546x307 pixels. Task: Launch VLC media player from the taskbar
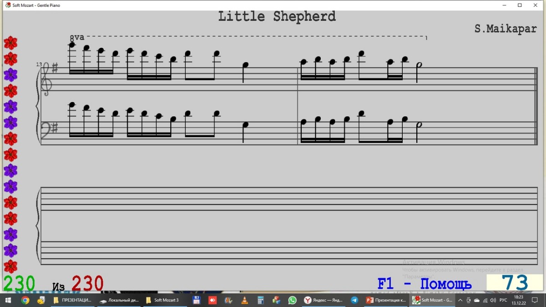tap(244, 300)
